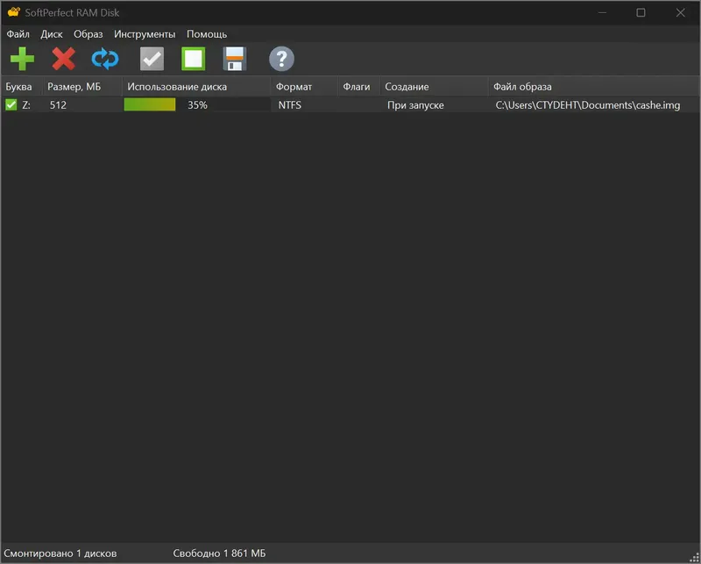701x564 pixels.
Task: Click the gray checkmark select all icon
Action: [152, 59]
